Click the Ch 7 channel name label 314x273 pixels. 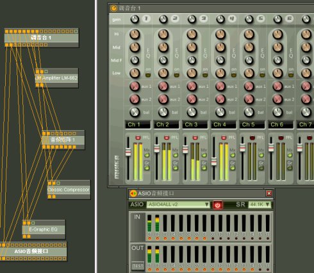point(306,124)
